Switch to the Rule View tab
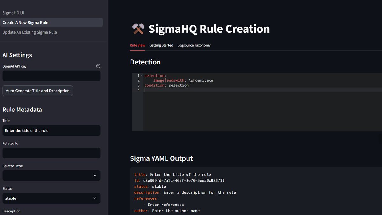 click(138, 45)
